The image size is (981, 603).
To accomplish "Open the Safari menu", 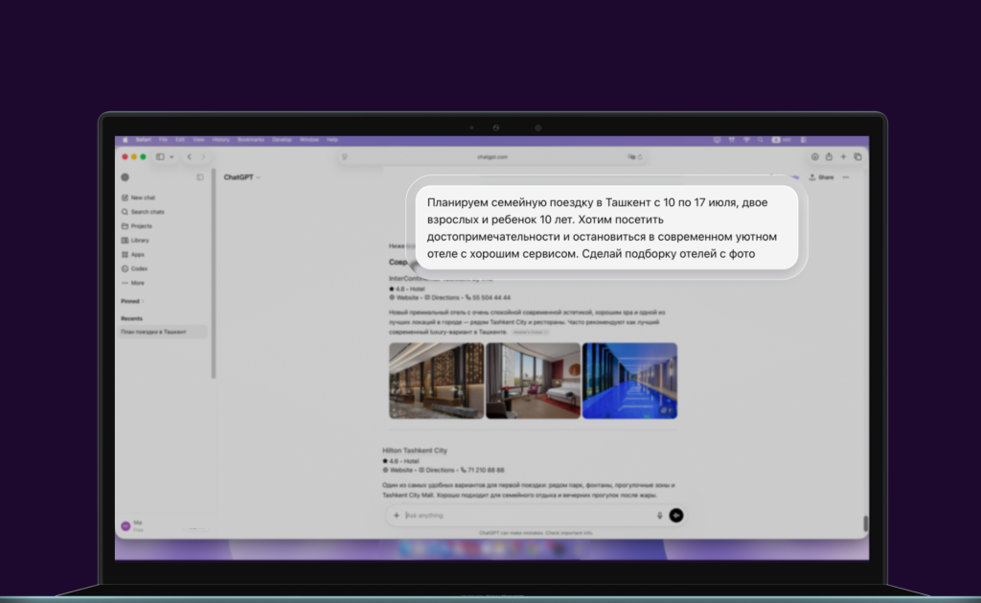I will 144,140.
